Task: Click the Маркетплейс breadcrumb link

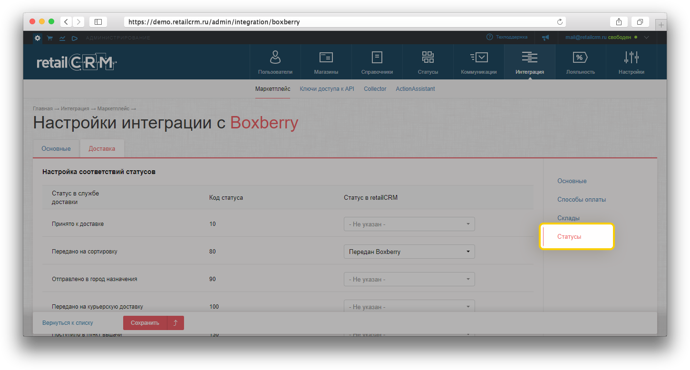Action: [113, 109]
